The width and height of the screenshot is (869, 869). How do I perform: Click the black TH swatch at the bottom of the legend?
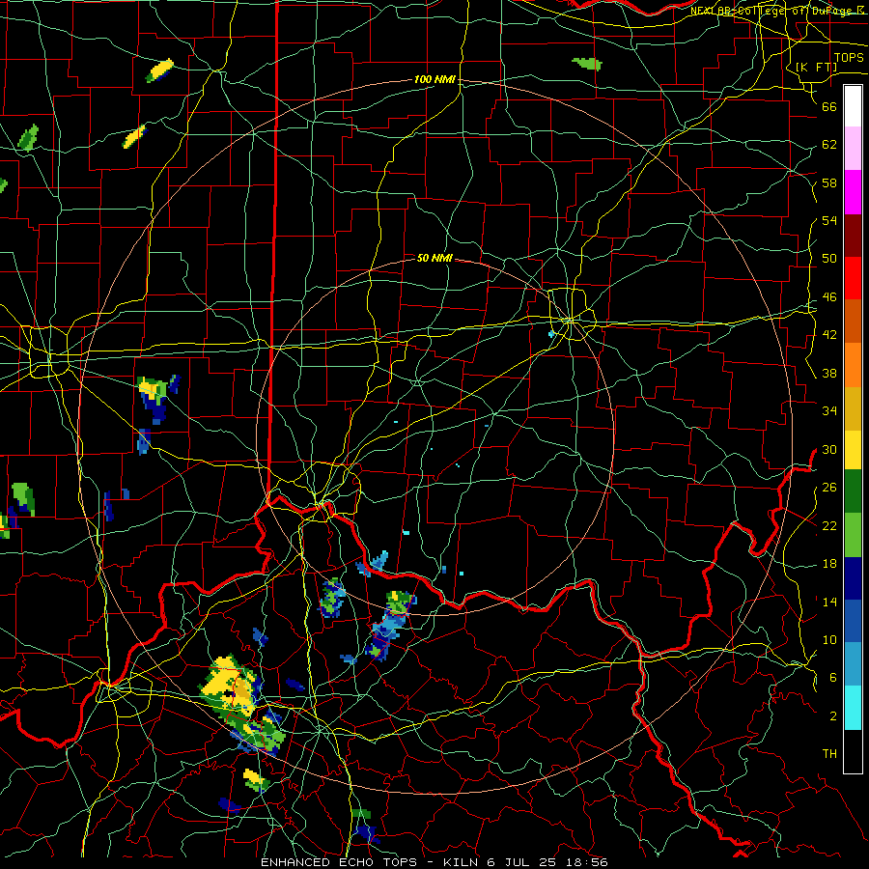click(853, 751)
